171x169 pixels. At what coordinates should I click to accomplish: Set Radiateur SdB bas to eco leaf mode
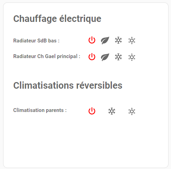pyautogui.click(x=105, y=40)
